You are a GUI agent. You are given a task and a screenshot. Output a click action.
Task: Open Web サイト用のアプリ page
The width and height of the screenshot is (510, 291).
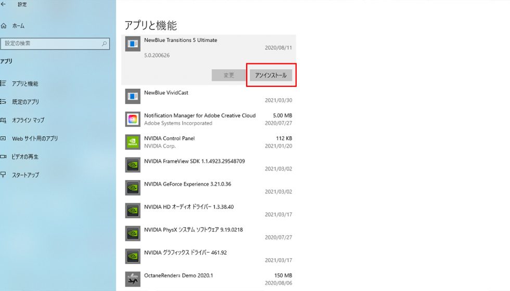tap(35, 138)
